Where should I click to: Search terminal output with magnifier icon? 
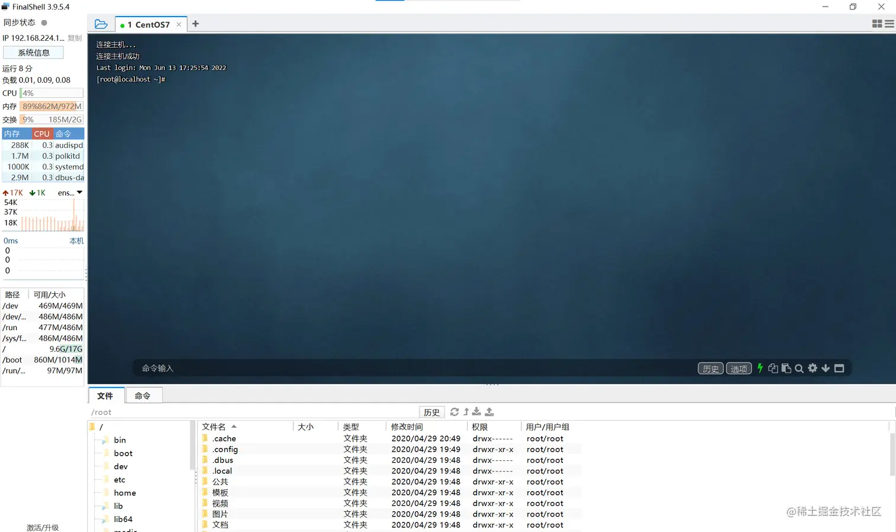pos(799,368)
